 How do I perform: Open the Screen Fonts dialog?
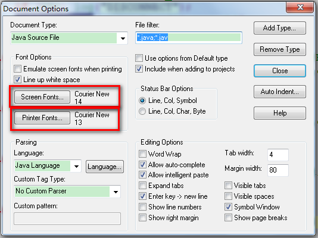(42, 97)
